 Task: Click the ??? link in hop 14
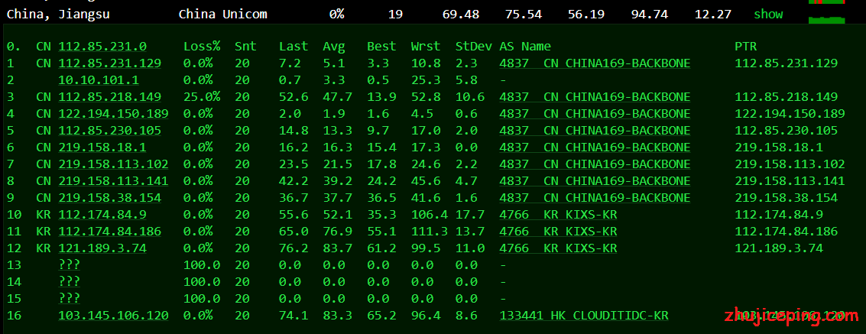[70, 282]
